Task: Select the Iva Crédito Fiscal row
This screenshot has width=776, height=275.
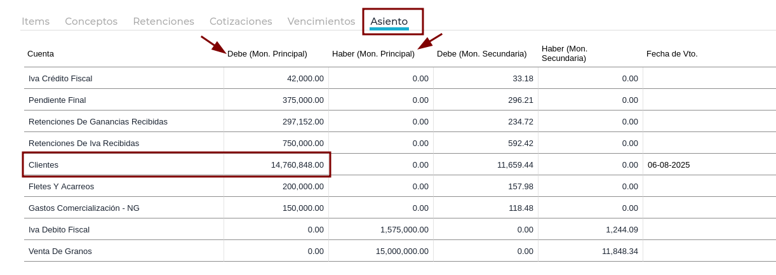Action: (400, 78)
